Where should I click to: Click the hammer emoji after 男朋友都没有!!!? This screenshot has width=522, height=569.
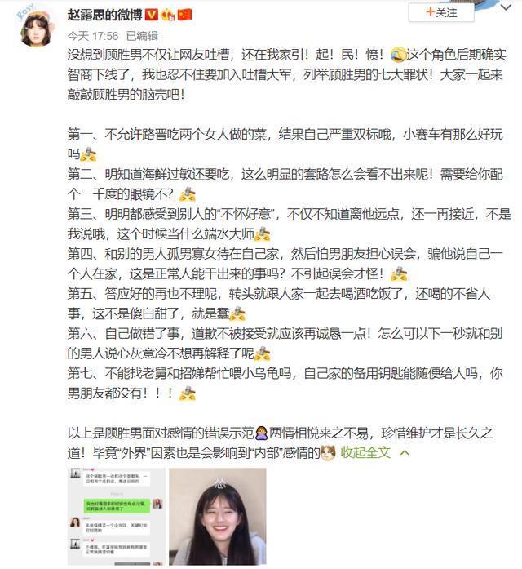tap(188, 393)
